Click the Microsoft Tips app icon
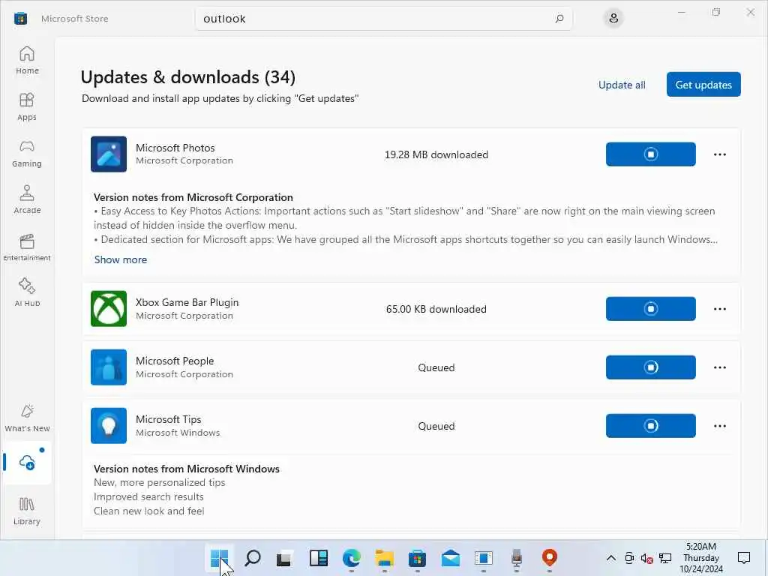This screenshot has height=576, width=768. click(x=109, y=426)
